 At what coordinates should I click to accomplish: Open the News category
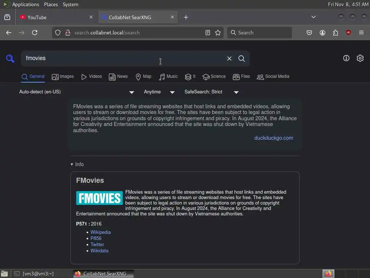118,77
